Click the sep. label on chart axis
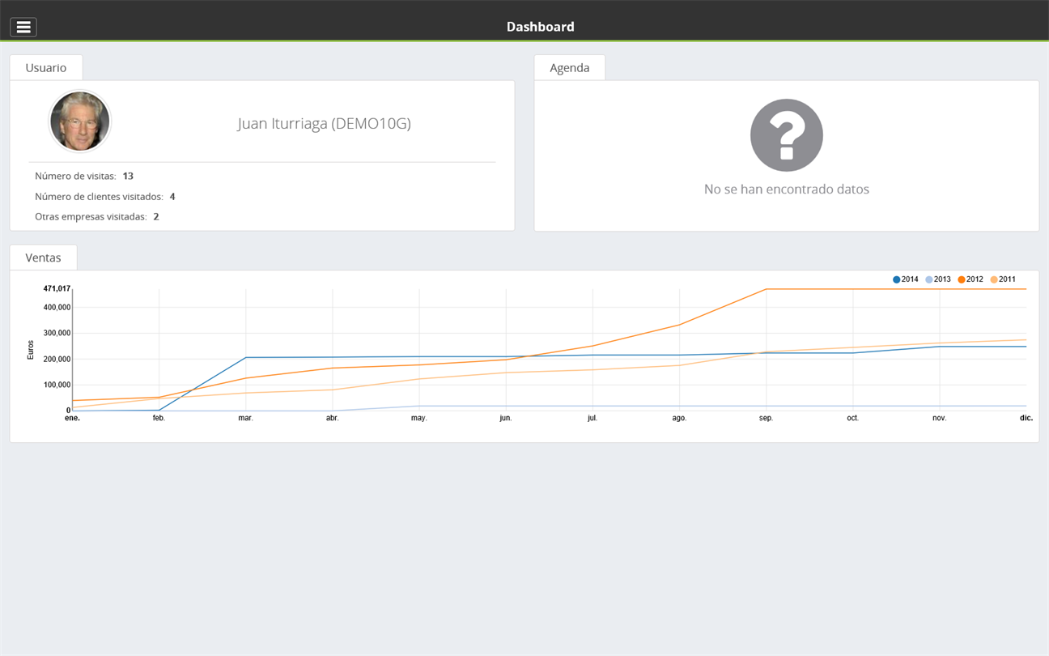 click(x=766, y=419)
